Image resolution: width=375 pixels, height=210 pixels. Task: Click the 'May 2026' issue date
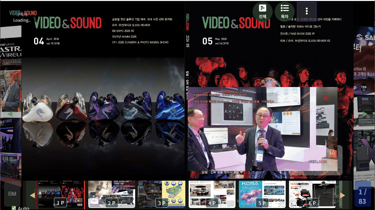221,39
